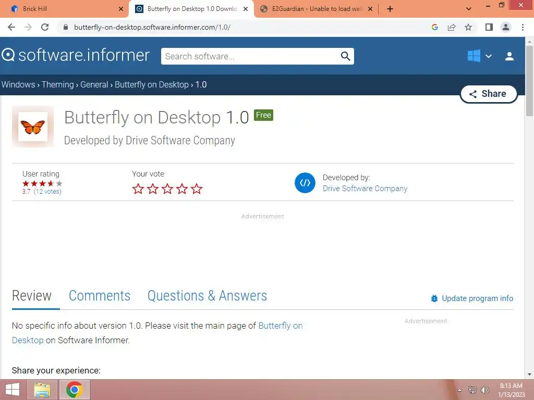Open the volume tray icon
This screenshot has height=400, width=534.
point(485,390)
